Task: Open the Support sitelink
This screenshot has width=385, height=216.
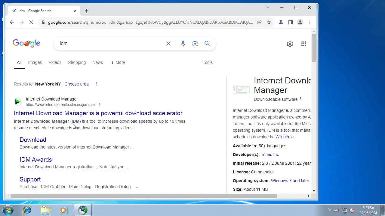Action: 30,179
